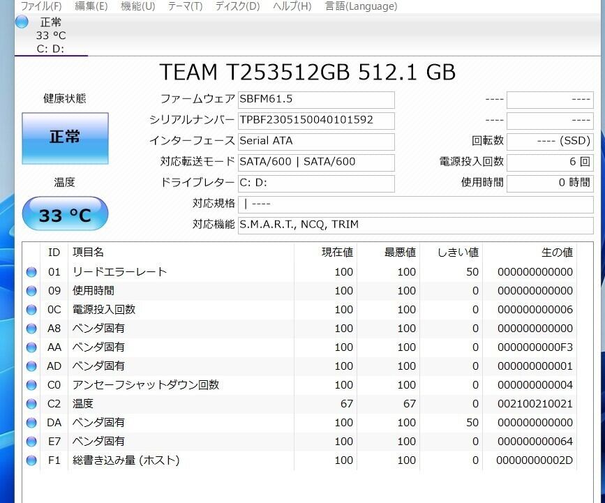
Task: Click raw value 002100210021
Action: pyautogui.click(x=535, y=404)
